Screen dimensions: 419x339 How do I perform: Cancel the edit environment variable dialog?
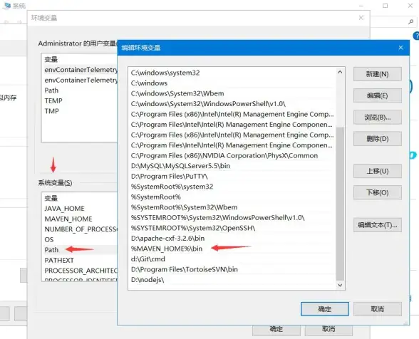click(x=378, y=309)
